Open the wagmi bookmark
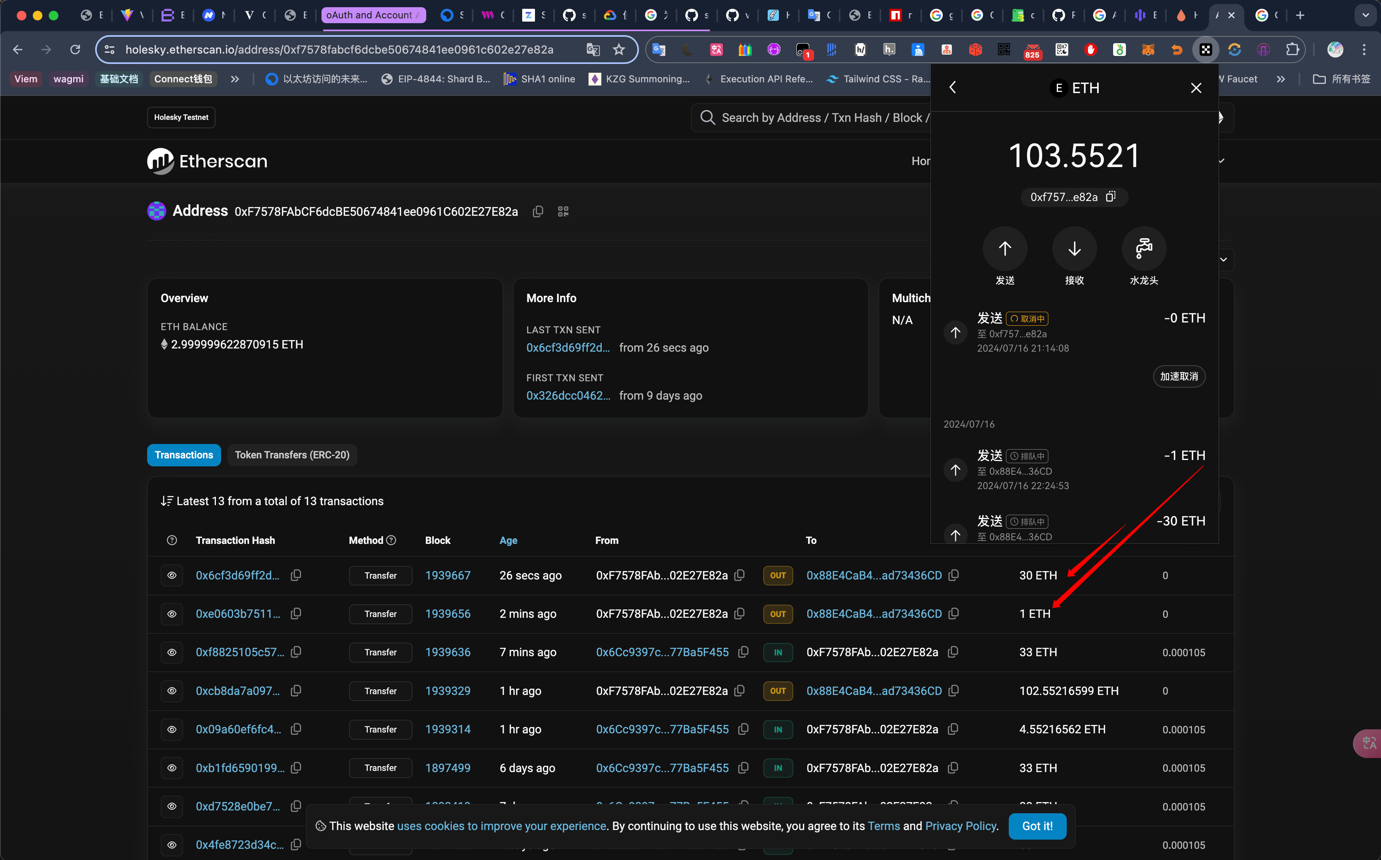The height and width of the screenshot is (860, 1381). pyautogui.click(x=68, y=79)
